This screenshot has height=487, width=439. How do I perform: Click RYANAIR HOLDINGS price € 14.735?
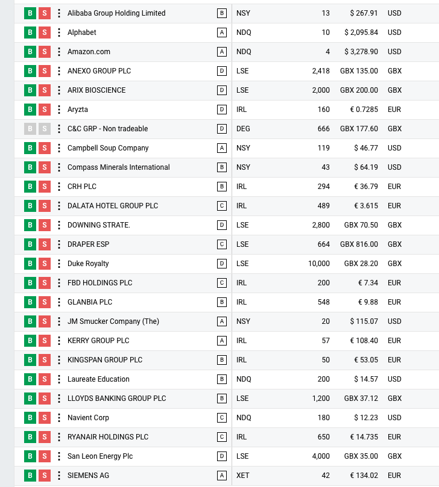pyautogui.click(x=364, y=436)
